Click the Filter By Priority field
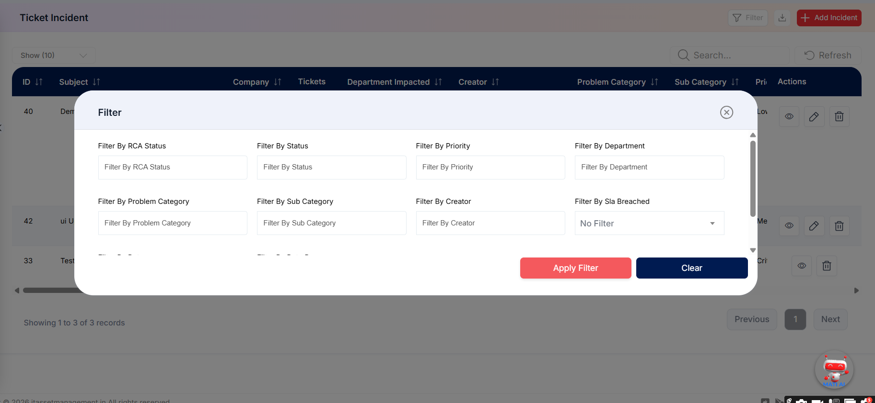Image resolution: width=875 pixels, height=403 pixels. (490, 168)
